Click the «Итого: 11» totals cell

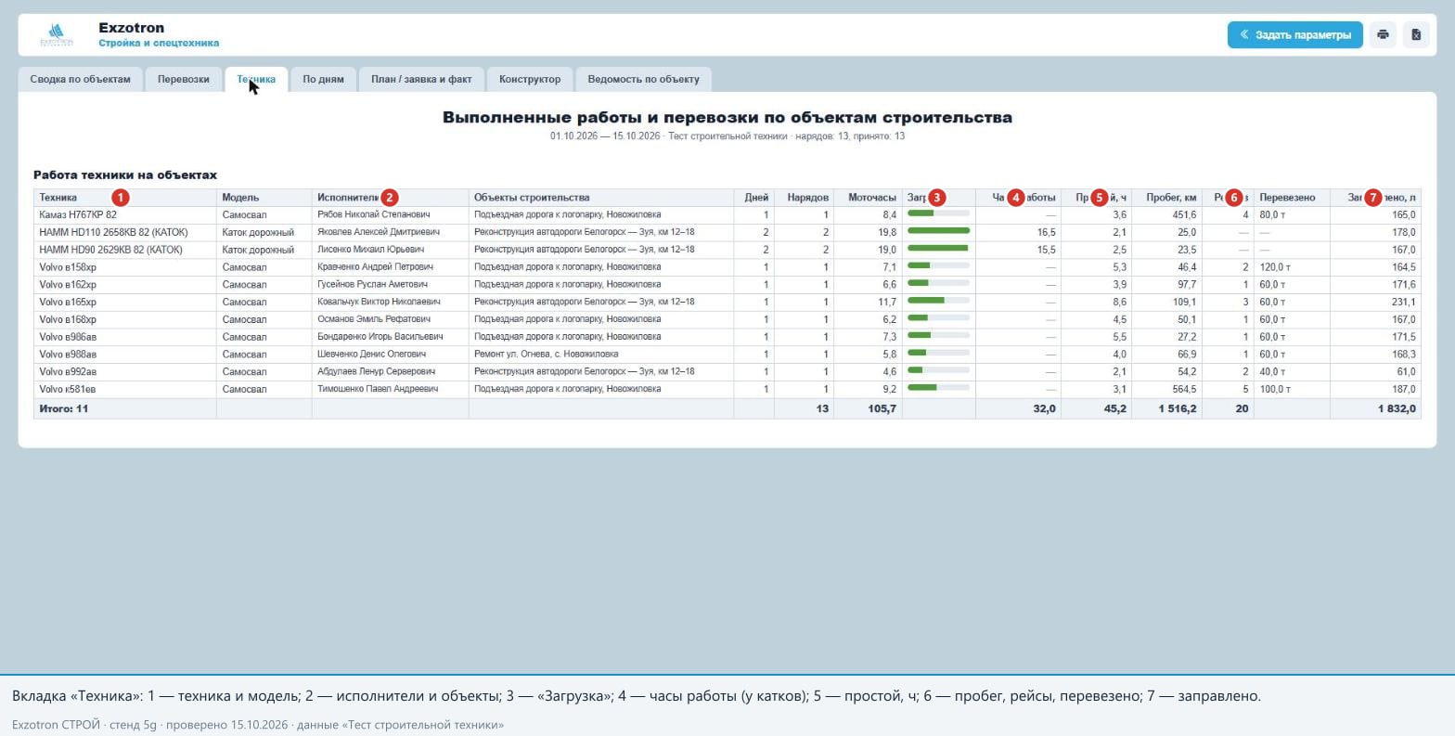(x=124, y=408)
